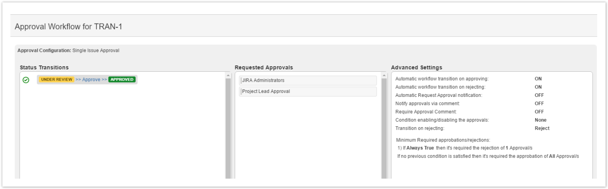This screenshot has width=608, height=189.
Task: Click OFF value for Notify approvals via comment
Action: click(x=539, y=104)
